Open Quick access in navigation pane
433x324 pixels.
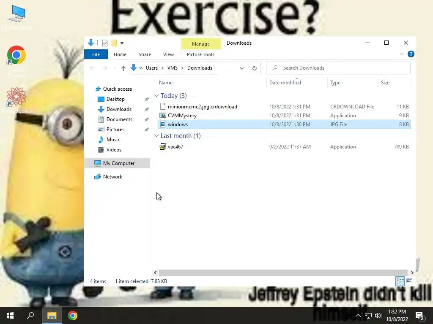click(x=118, y=89)
